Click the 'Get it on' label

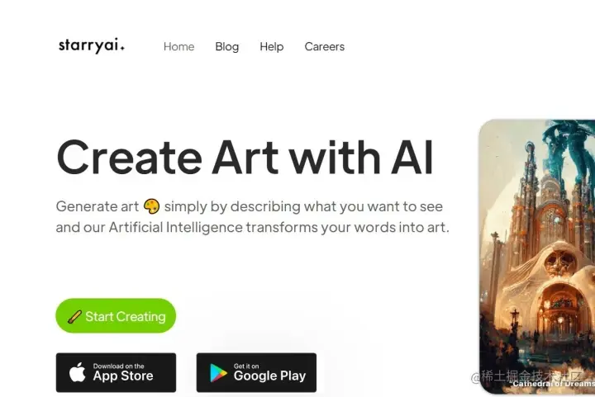pyautogui.click(x=246, y=366)
